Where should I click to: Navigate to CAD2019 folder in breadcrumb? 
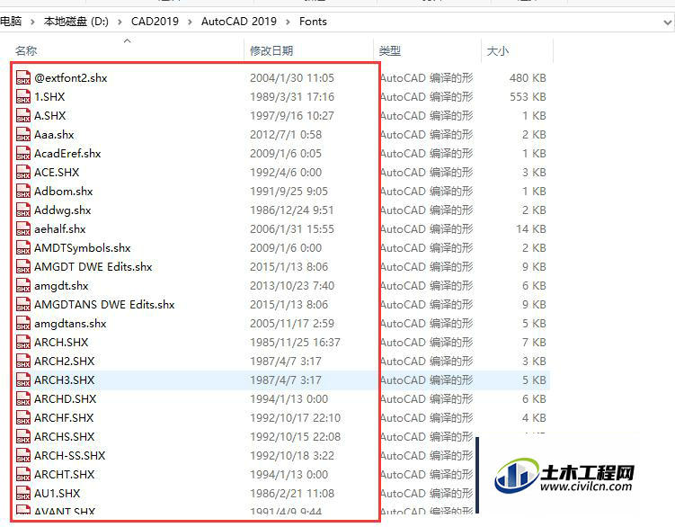click(x=155, y=22)
